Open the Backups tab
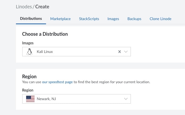185x115 pixels. tap(134, 19)
